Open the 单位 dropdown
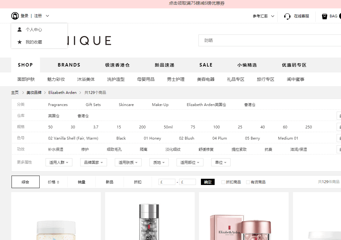This screenshot has height=240, width=341. coord(221,162)
